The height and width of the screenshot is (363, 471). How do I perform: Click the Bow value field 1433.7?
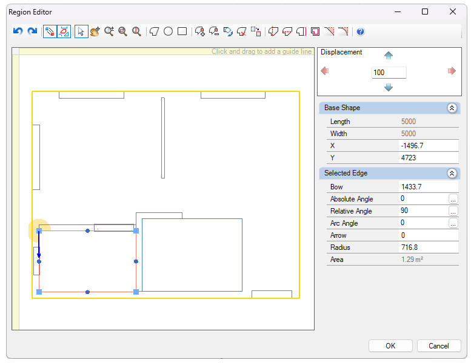429,187
